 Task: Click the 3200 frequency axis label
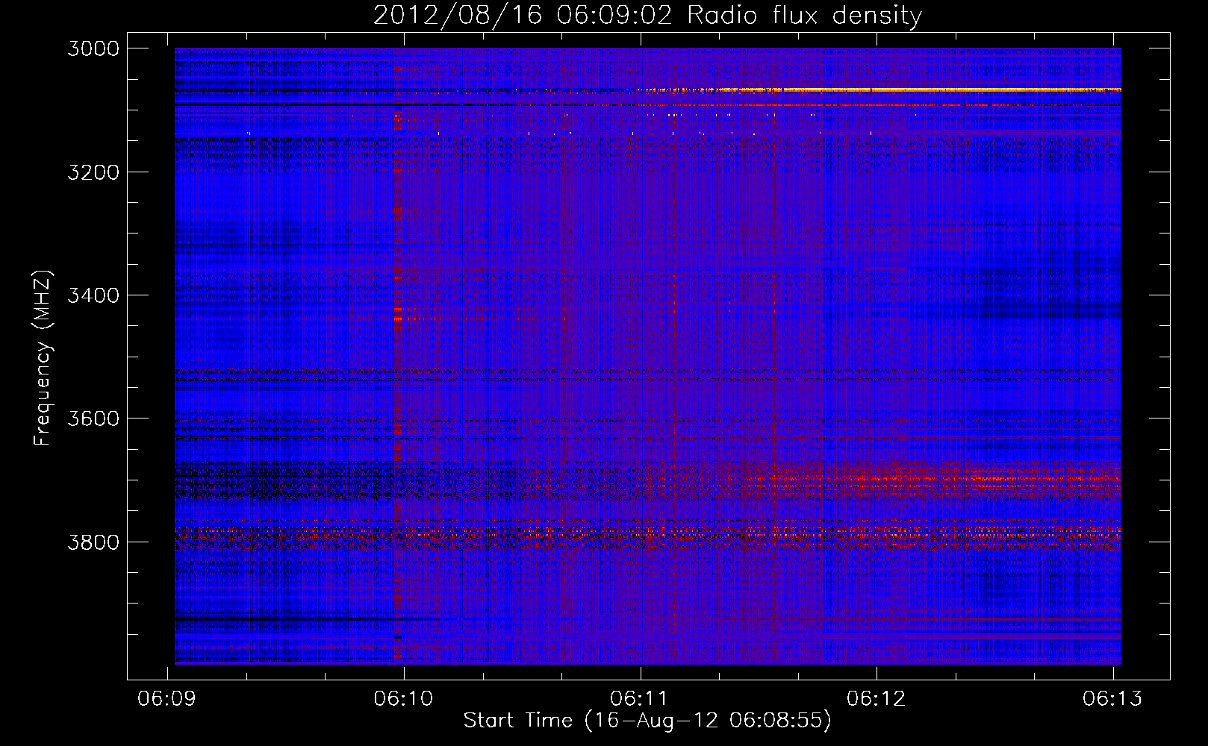(x=93, y=172)
